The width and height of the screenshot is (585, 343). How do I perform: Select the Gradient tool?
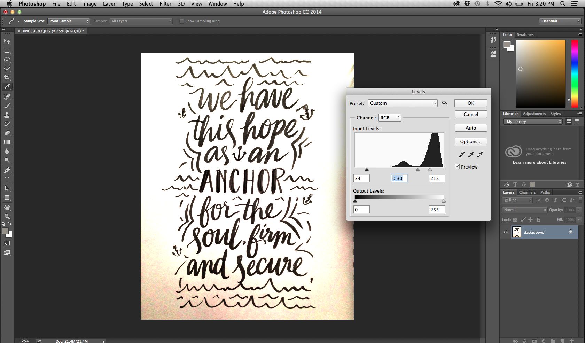coord(7,142)
